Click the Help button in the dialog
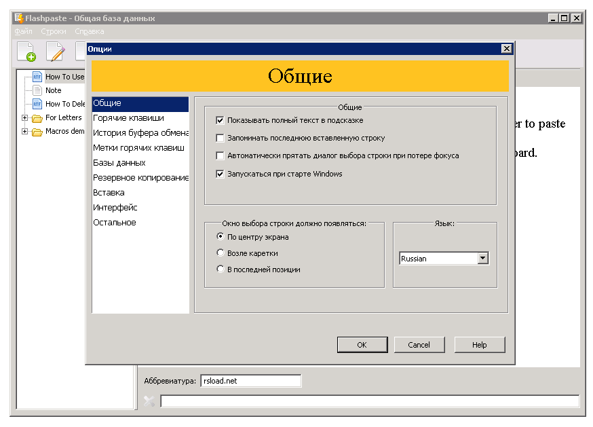The height and width of the screenshot is (427, 593). (x=479, y=344)
